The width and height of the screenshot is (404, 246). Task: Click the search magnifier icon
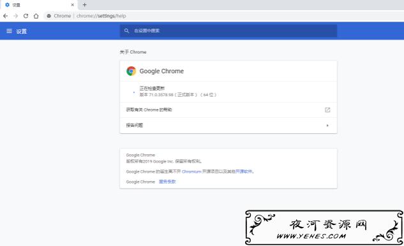tap(126, 31)
